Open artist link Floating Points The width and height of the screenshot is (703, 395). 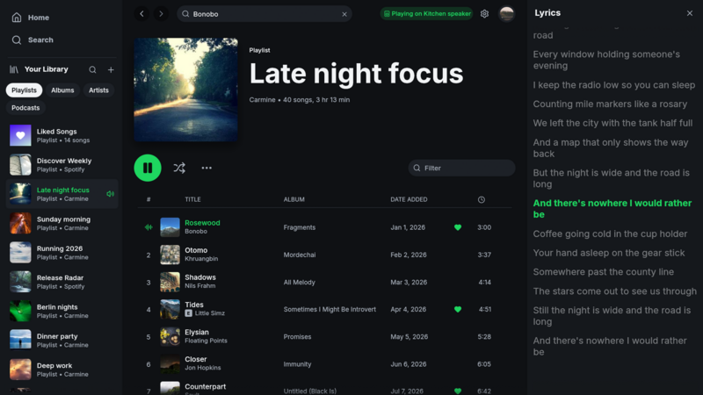pos(206,341)
